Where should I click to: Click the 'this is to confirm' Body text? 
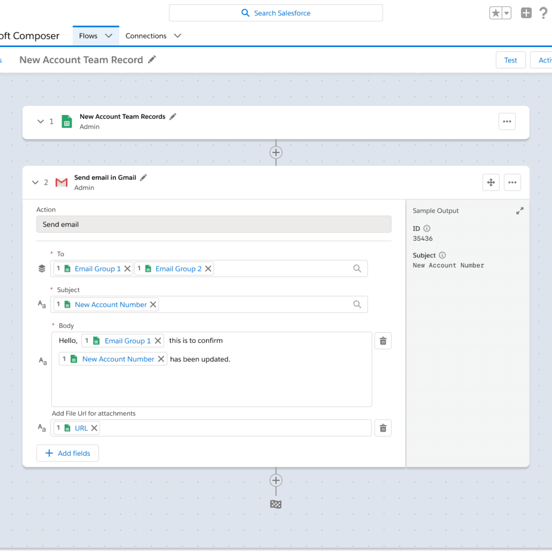(x=196, y=341)
